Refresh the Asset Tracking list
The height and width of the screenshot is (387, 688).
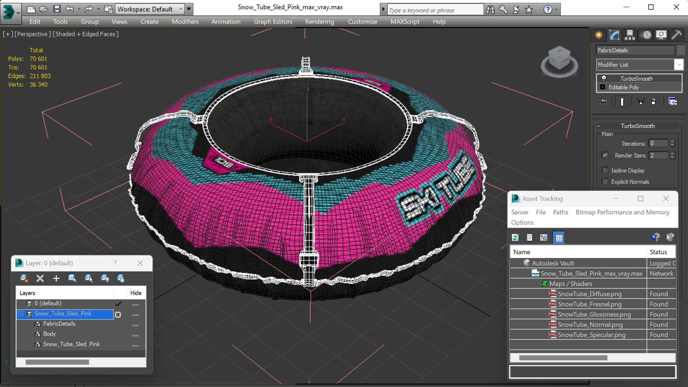coord(515,237)
